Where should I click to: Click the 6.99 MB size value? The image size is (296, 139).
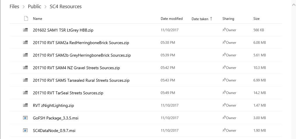[260, 80]
